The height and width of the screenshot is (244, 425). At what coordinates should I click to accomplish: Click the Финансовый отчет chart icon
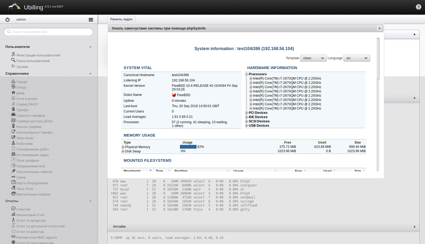click(13, 214)
